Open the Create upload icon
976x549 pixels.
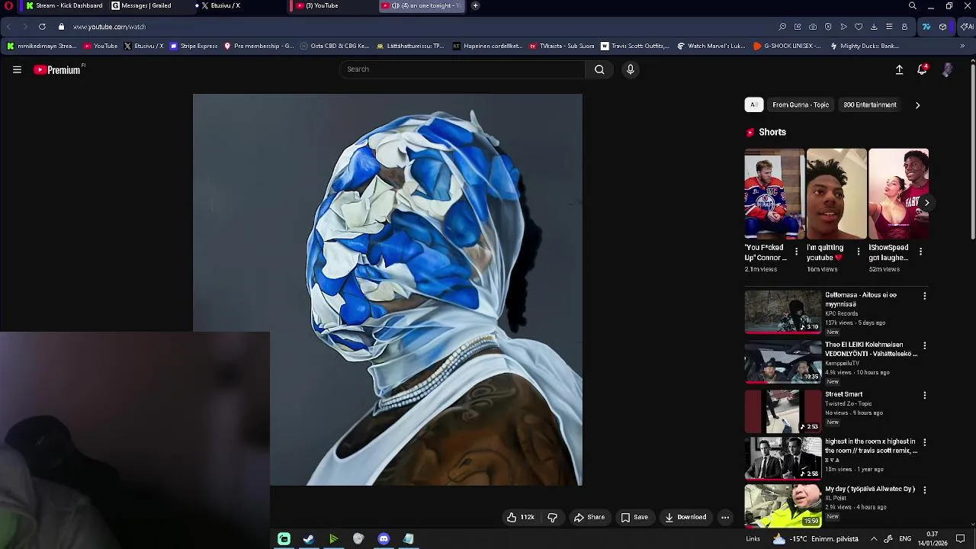(x=899, y=69)
